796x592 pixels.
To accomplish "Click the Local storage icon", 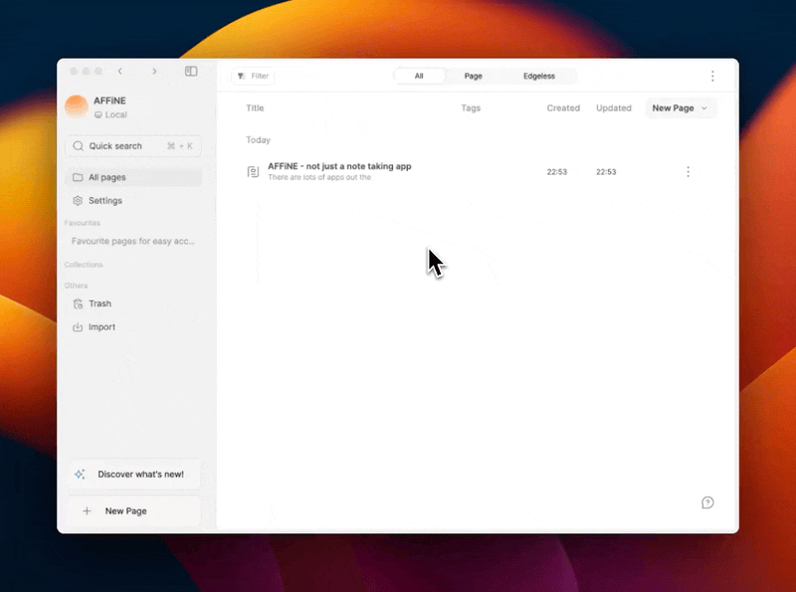I will [99, 115].
